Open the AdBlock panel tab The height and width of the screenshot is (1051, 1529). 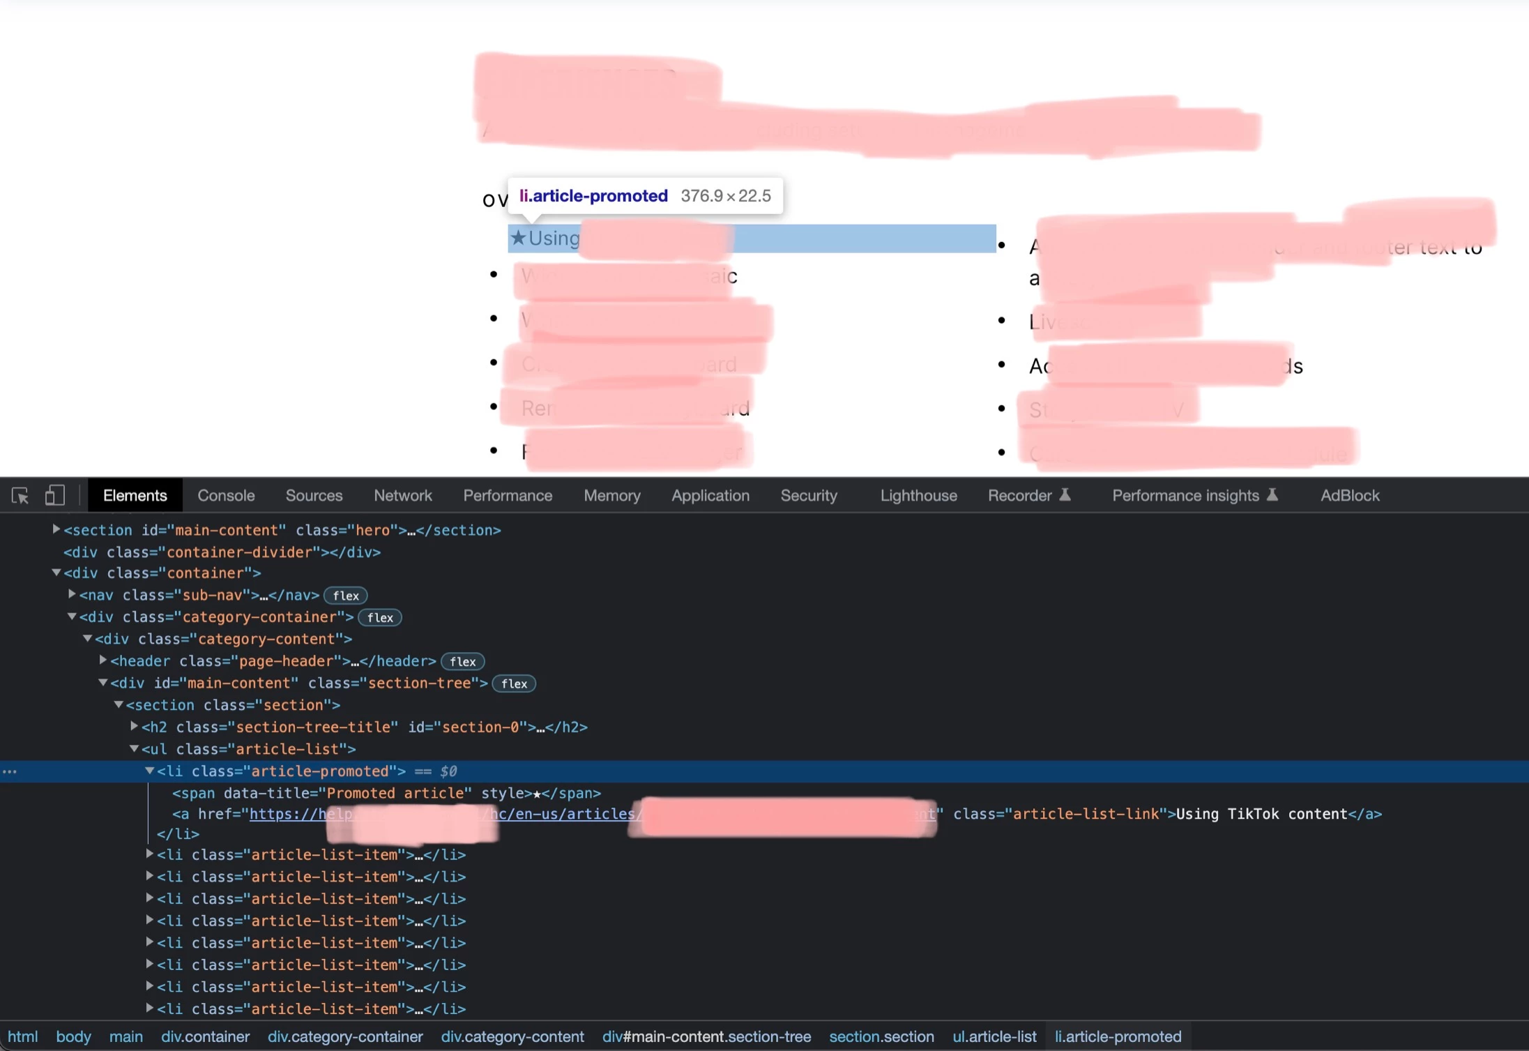1349,496
